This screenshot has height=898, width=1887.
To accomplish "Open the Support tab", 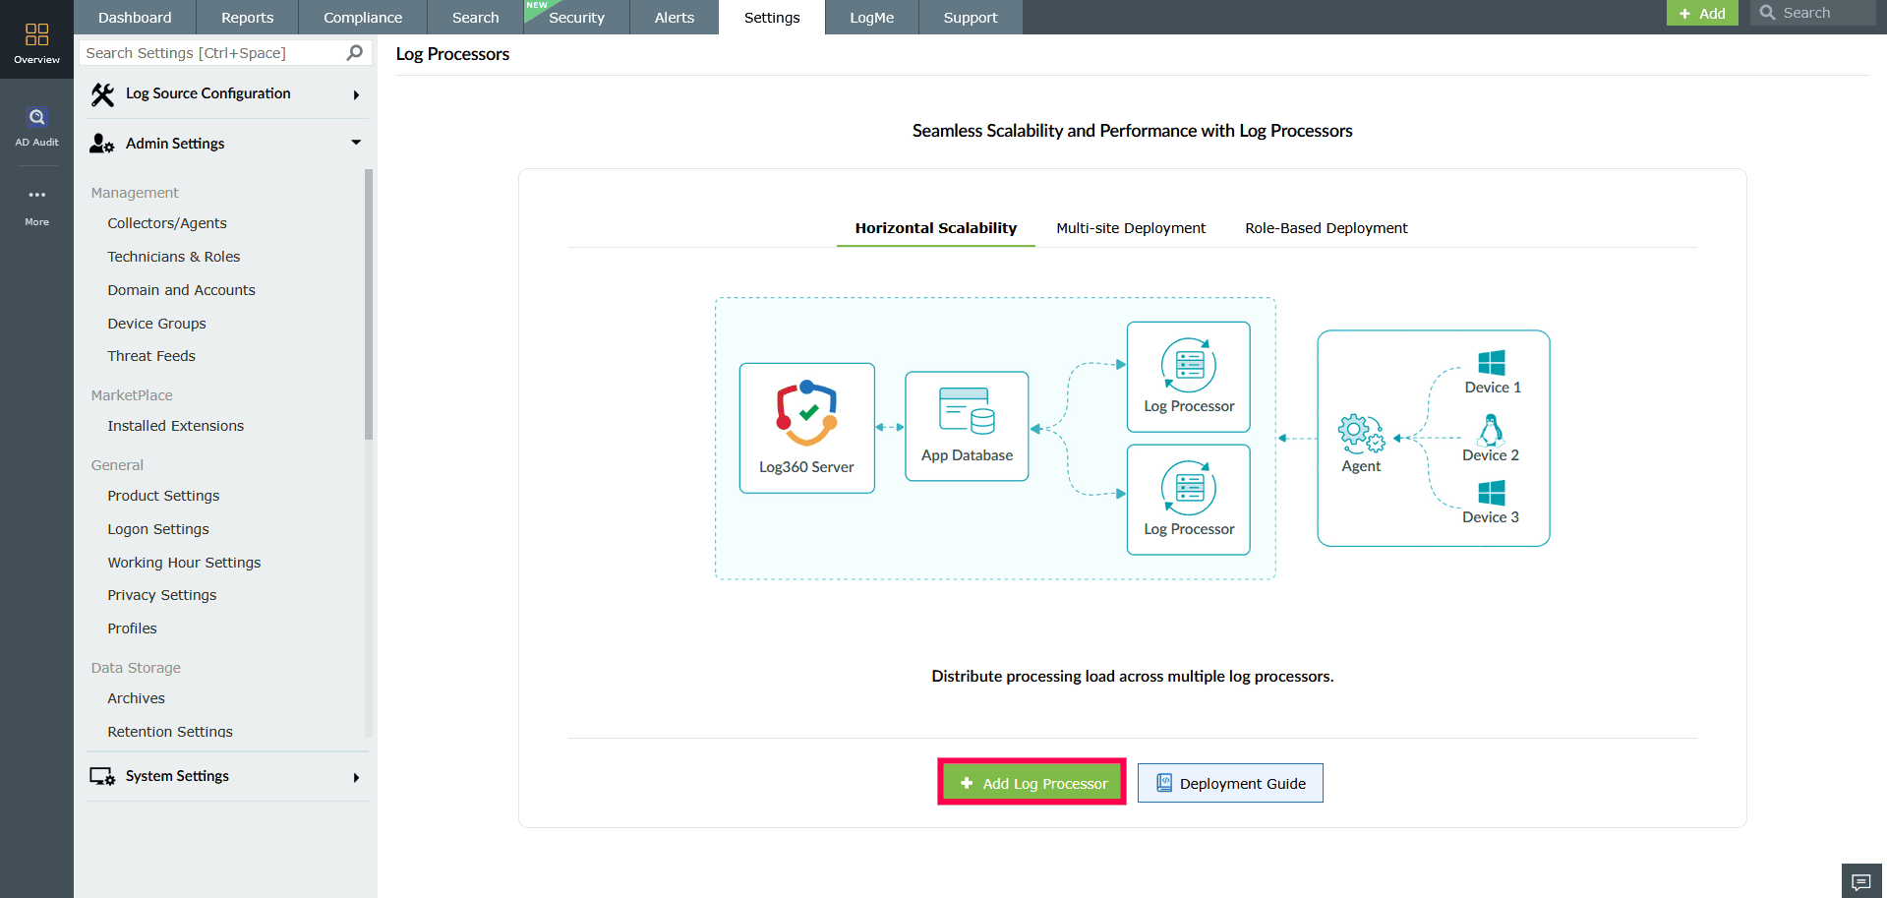I will tap(971, 18).
